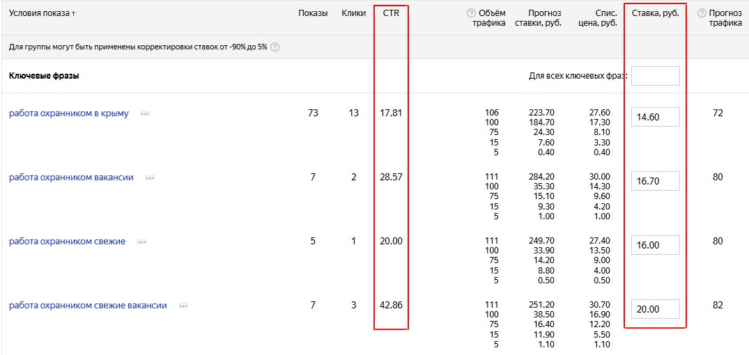Click the Показы column header
Screen dimensions: 749x355
click(313, 13)
